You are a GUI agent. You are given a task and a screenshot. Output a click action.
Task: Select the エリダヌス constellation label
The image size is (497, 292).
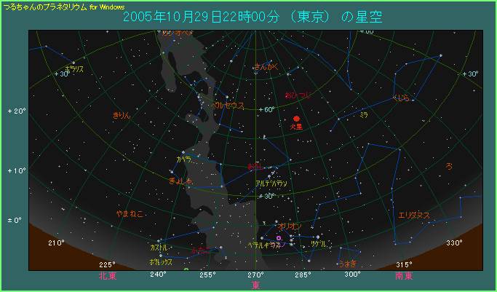(x=413, y=215)
